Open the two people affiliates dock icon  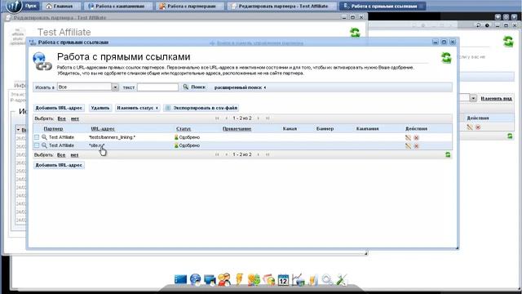pos(224,279)
